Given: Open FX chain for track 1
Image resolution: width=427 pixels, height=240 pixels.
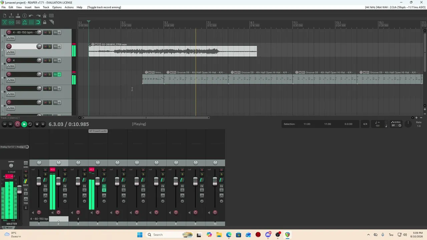Looking at the screenshot, I should [55, 32].
